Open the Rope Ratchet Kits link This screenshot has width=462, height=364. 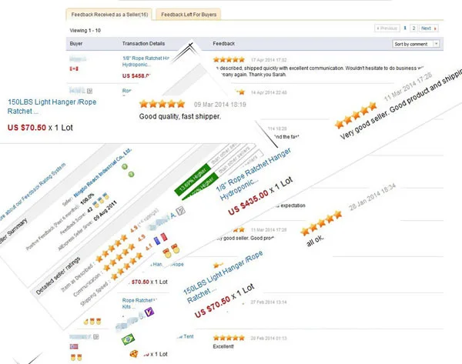139,303
